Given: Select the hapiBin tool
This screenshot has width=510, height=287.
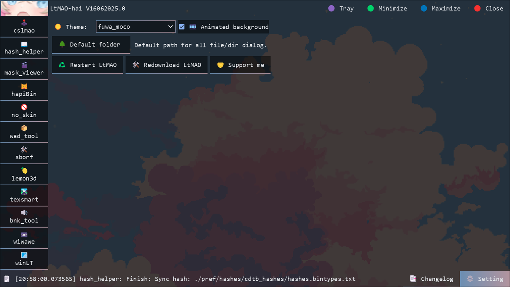Looking at the screenshot, I should pos(24,90).
